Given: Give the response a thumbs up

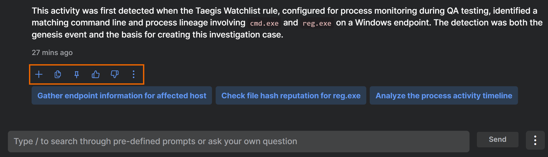Looking at the screenshot, I should (96, 74).
